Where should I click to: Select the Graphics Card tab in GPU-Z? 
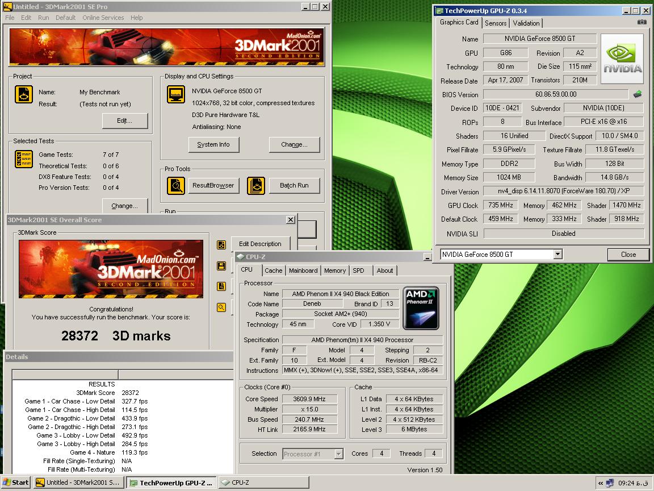click(x=459, y=22)
